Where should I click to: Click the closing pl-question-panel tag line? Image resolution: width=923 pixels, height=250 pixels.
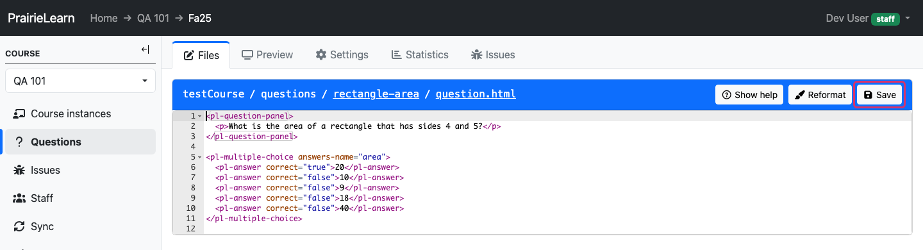pyautogui.click(x=251, y=137)
